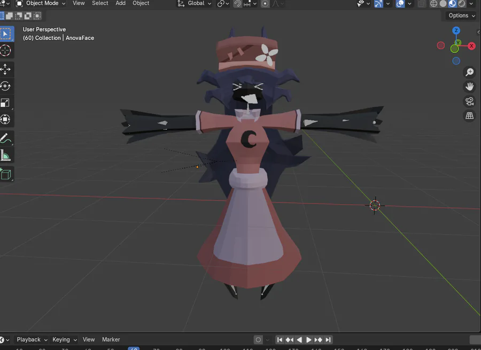Toggle snapping magnet
Screen dimensions: 481x350
pos(237,4)
